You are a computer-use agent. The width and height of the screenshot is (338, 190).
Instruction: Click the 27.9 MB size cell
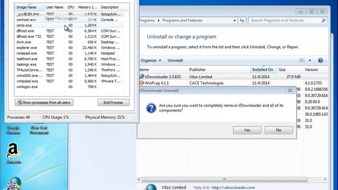(x=294, y=77)
